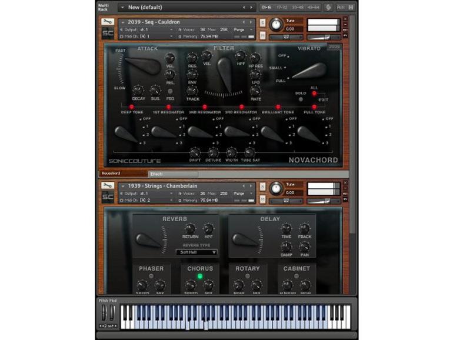Click the Pitch wheel beside the keyboard
This screenshot has height=340, width=453.
[x=104, y=313]
